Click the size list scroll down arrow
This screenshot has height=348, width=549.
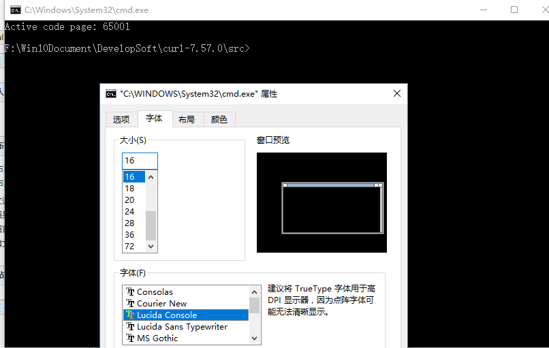click(151, 246)
